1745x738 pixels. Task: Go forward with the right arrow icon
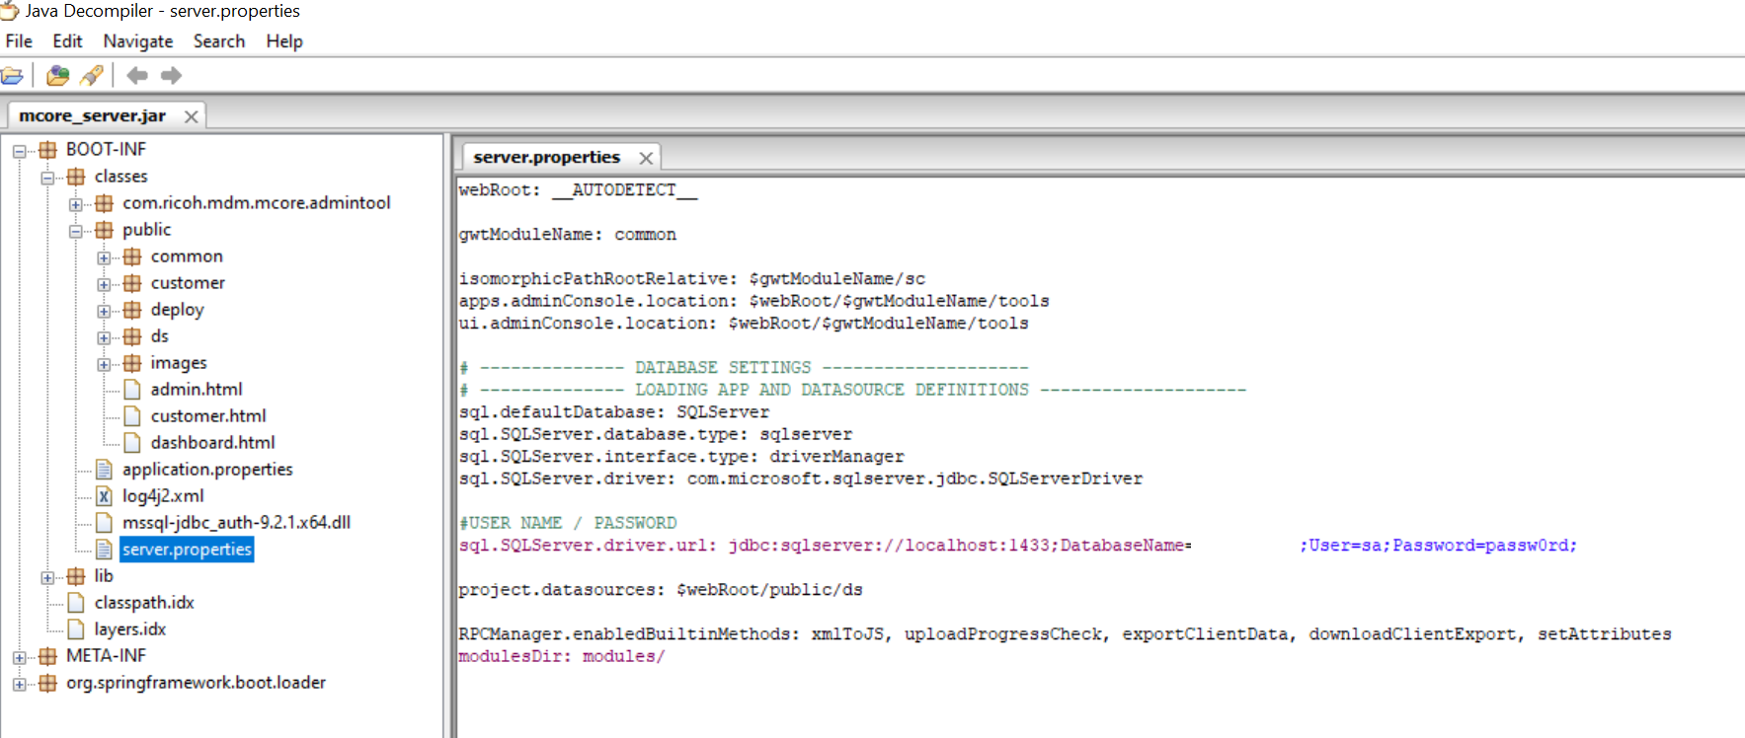[171, 75]
